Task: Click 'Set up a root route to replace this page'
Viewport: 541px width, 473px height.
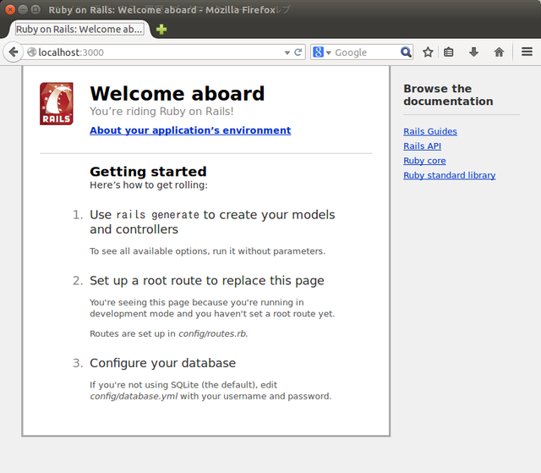Action: [x=206, y=281]
